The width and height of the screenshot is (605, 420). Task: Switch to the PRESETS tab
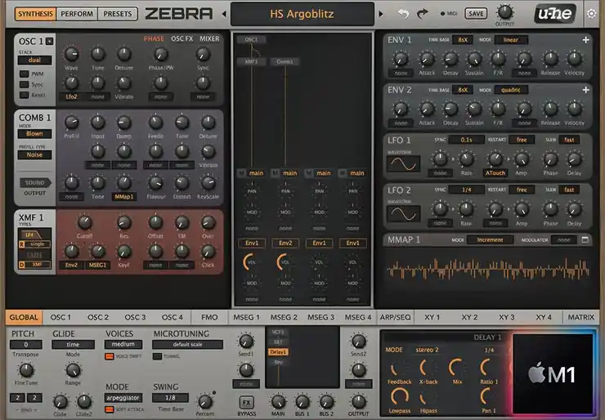117,14
